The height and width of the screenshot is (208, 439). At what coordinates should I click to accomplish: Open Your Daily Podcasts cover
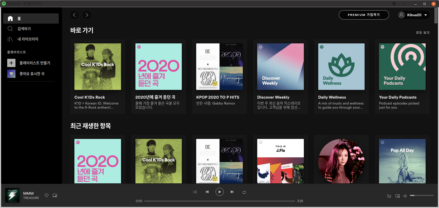pyautogui.click(x=402, y=67)
